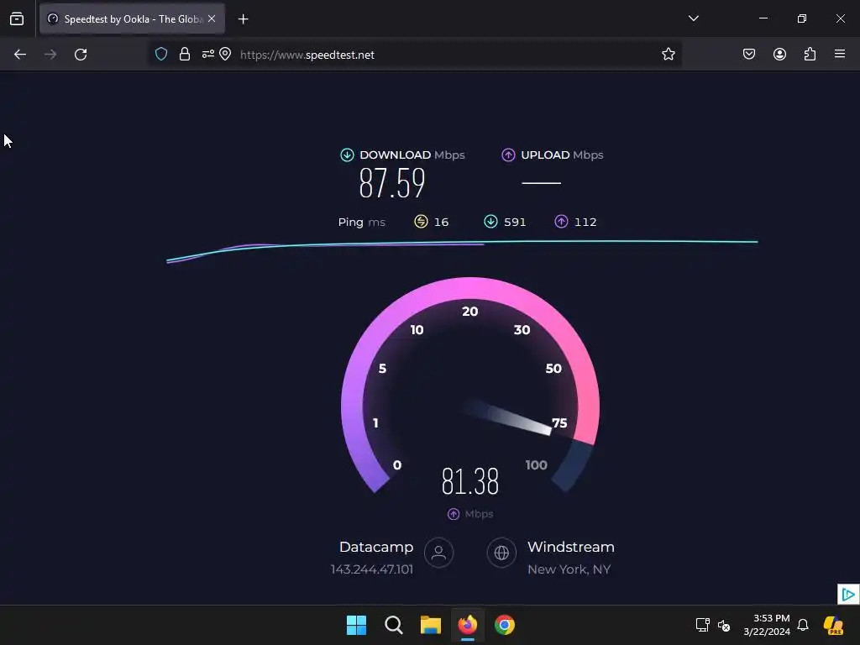Image resolution: width=860 pixels, height=645 pixels.
Task: Click the Windstream server name
Action: (x=571, y=548)
